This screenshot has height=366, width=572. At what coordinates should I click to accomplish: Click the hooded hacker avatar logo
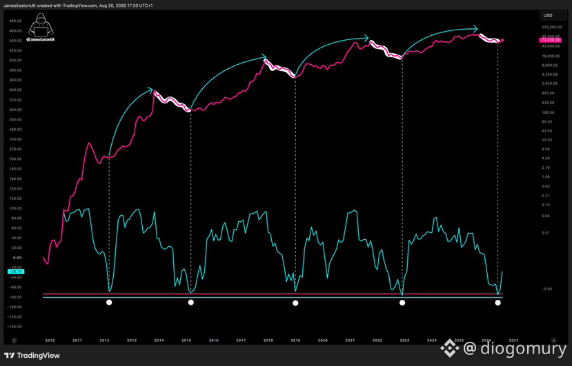(40, 25)
